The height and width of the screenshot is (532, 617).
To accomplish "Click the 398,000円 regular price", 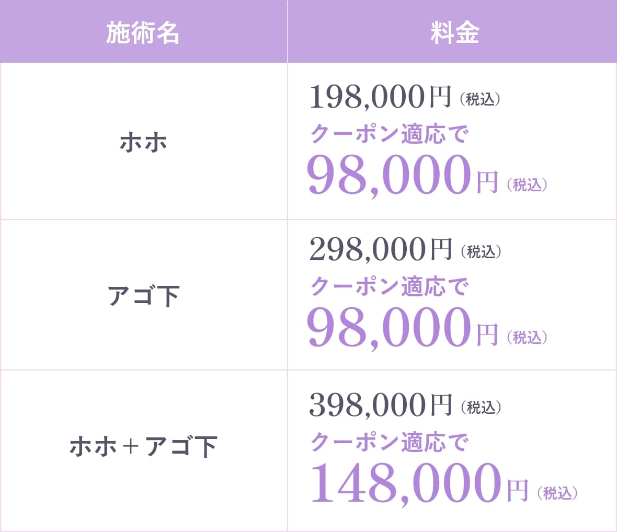I will click(380, 405).
